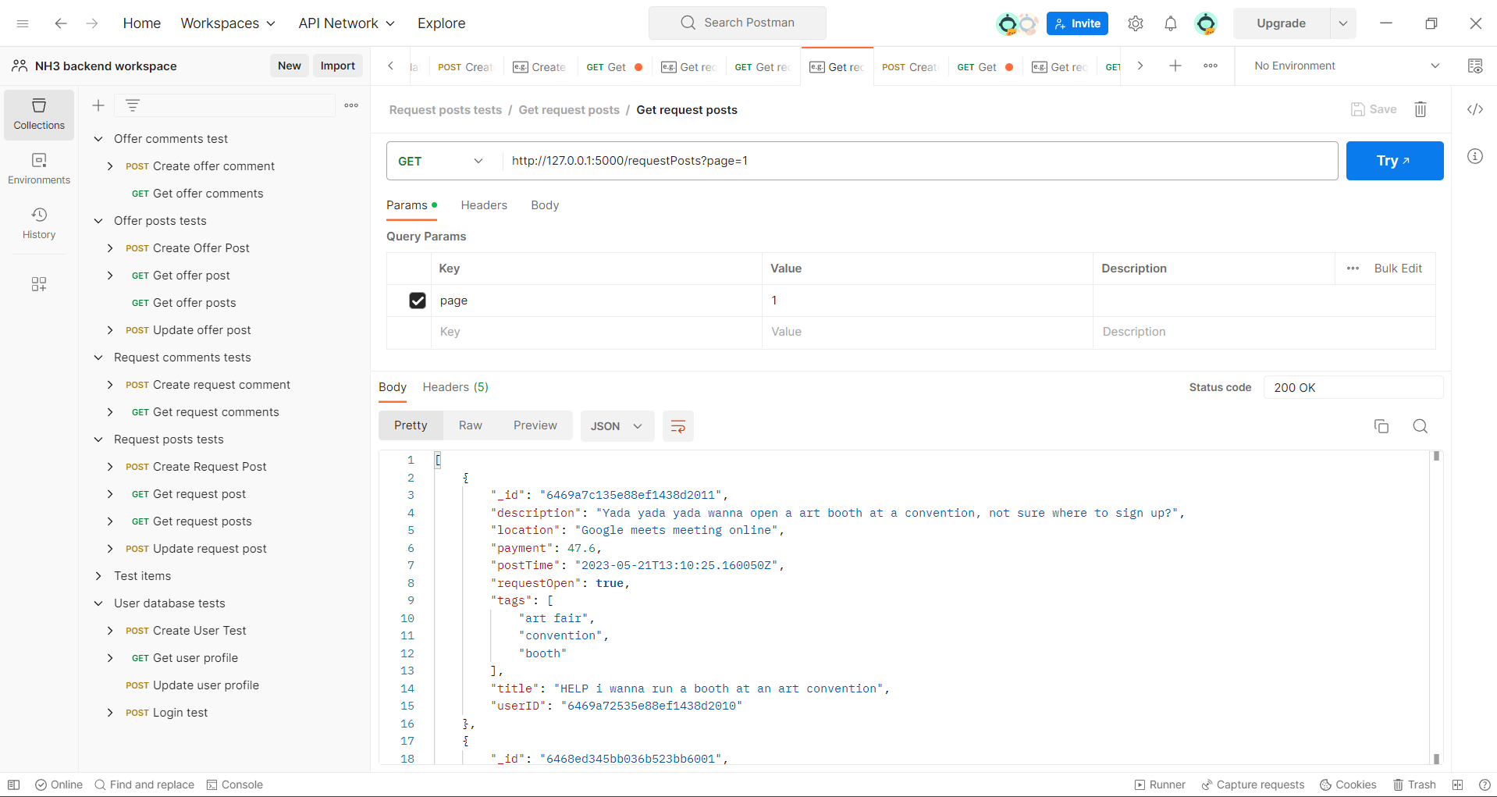Switch response view to Raw
Viewport: 1497px width, 797px height.
471,425
